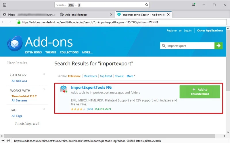Open the EXTENSIONS menu
The height and width of the screenshot is (143, 230).
[33, 52]
